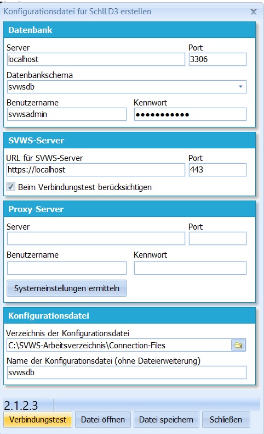Click the Schließen button
The image size is (264, 434).
pyautogui.click(x=226, y=419)
